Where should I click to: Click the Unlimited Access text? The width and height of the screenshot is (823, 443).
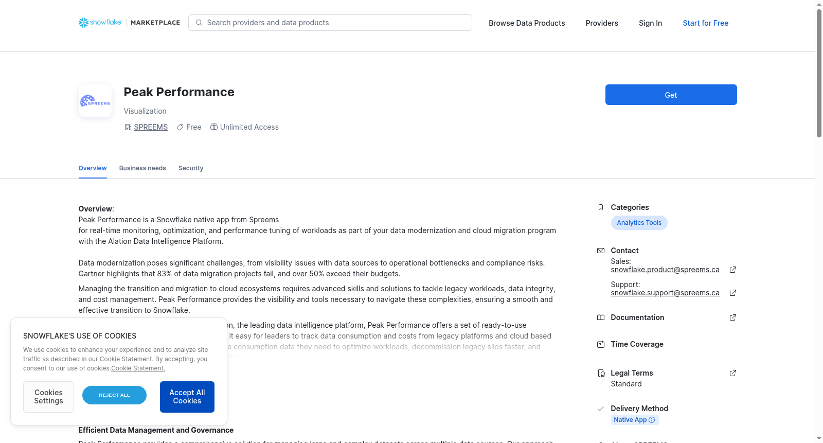(x=249, y=127)
